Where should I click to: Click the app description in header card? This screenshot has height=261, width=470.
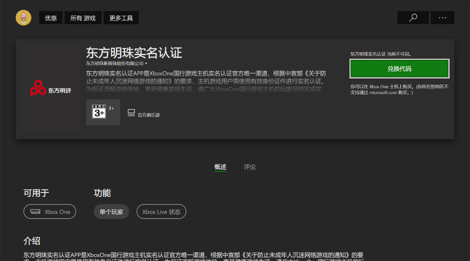point(206,81)
